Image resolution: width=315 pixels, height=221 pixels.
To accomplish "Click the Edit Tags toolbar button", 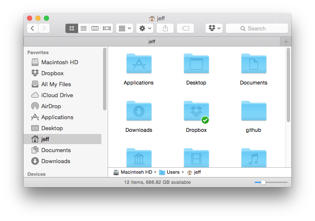I will pos(185,28).
